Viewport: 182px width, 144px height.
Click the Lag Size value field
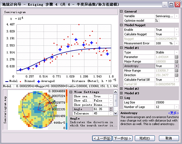(164, 102)
